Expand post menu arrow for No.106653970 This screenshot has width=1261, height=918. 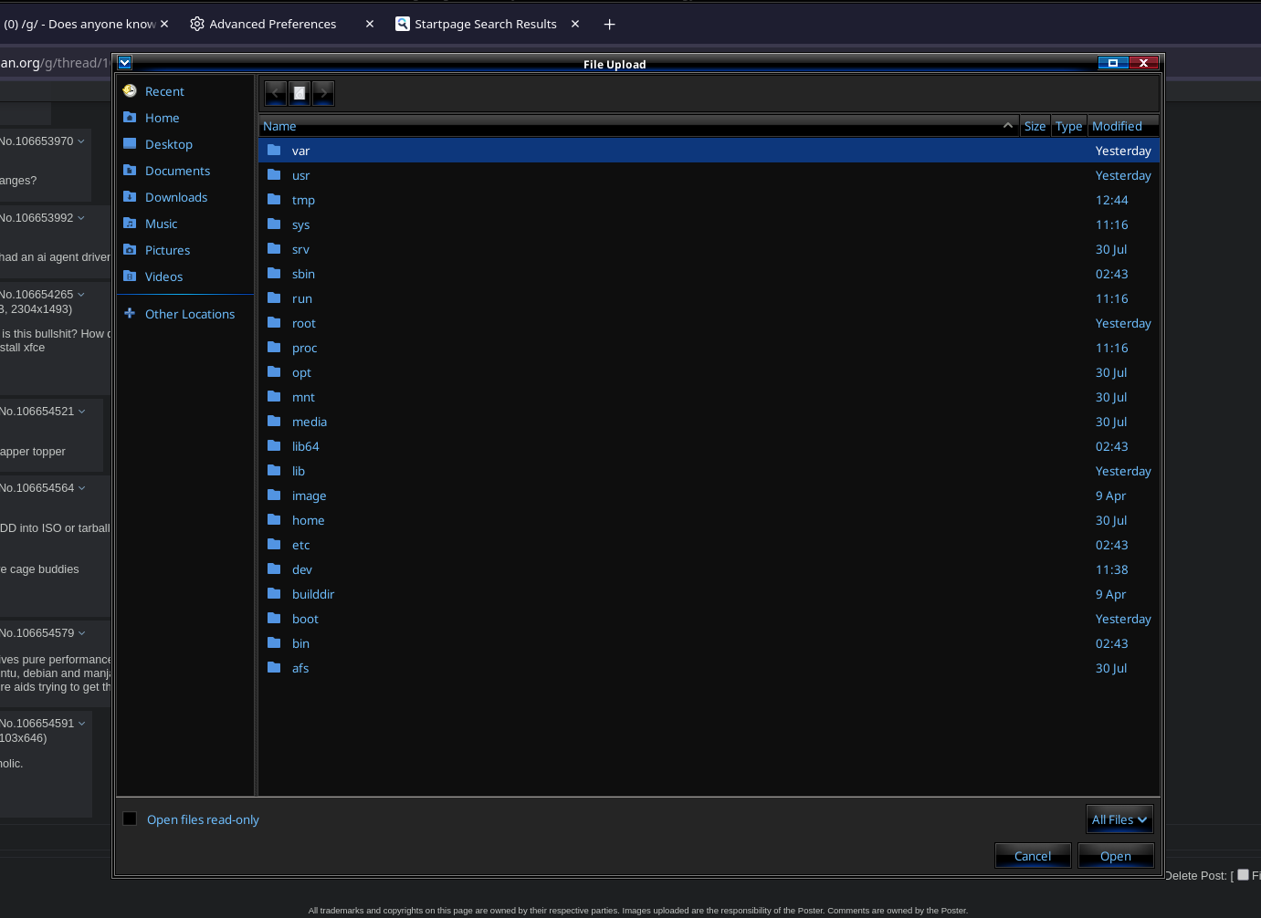pos(81,141)
